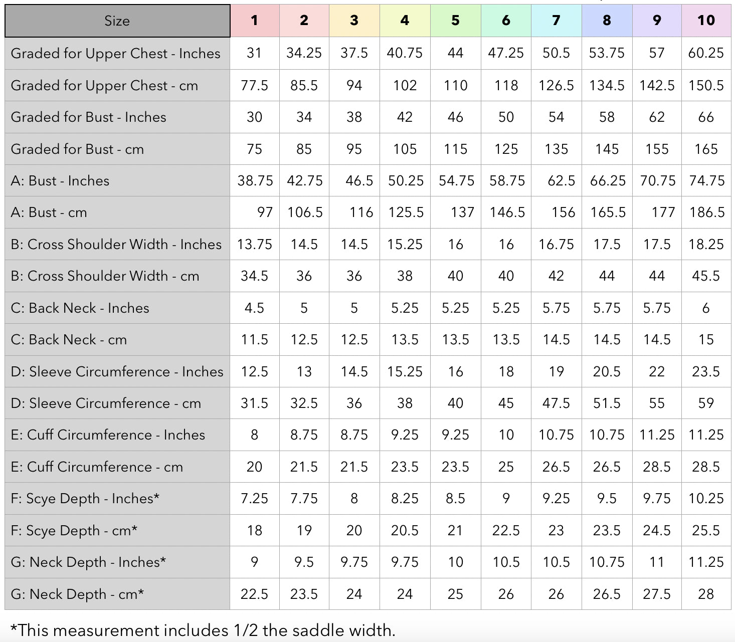
Task: Click the 'G: Neck Depth - cm*' row label
Action: [x=77, y=594]
